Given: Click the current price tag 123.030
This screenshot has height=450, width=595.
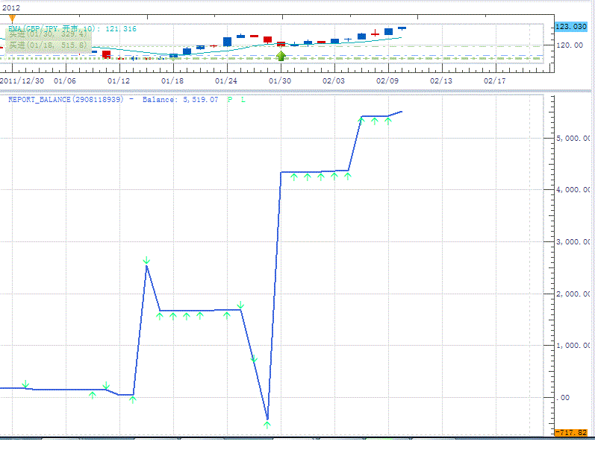Looking at the screenshot, I should click(x=571, y=27).
